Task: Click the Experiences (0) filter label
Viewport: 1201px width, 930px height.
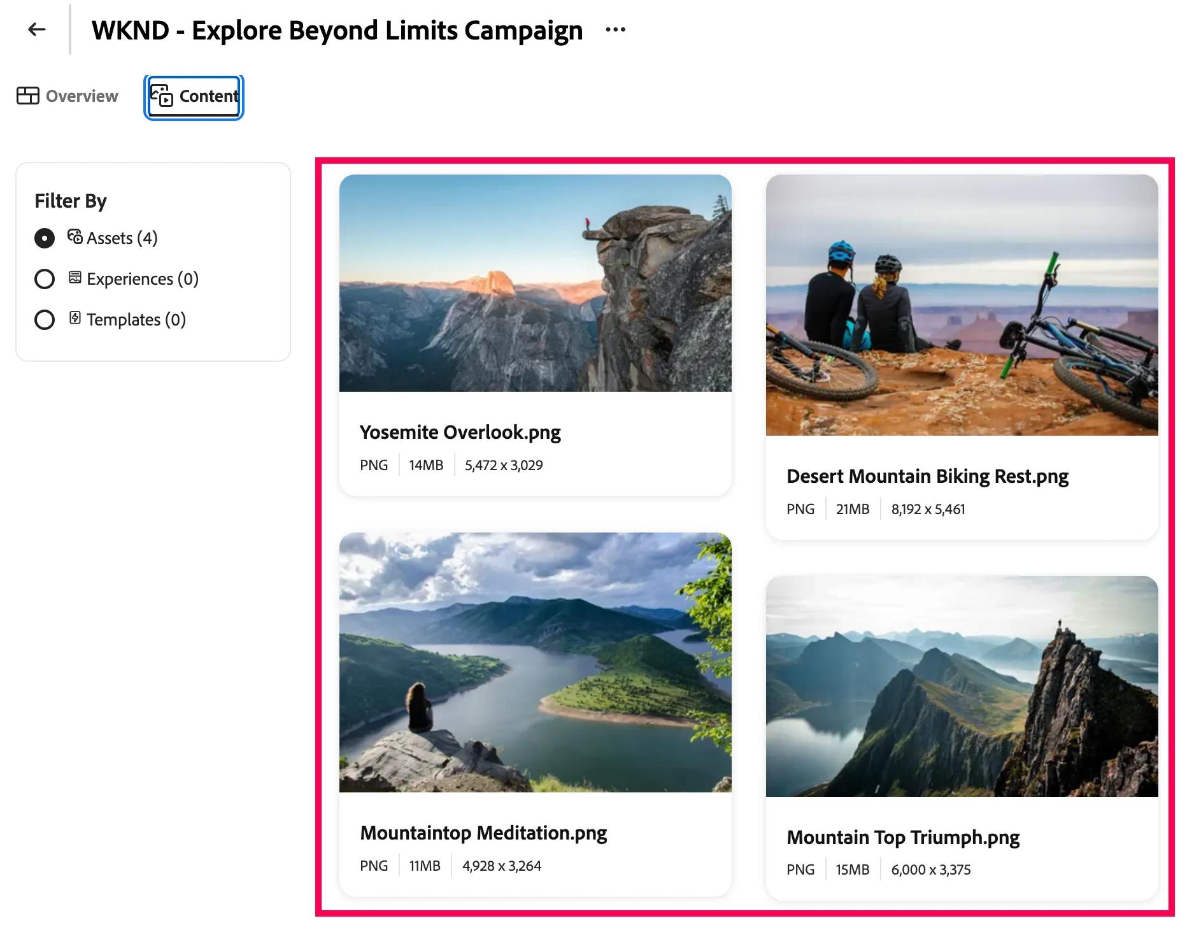Action: 143,279
